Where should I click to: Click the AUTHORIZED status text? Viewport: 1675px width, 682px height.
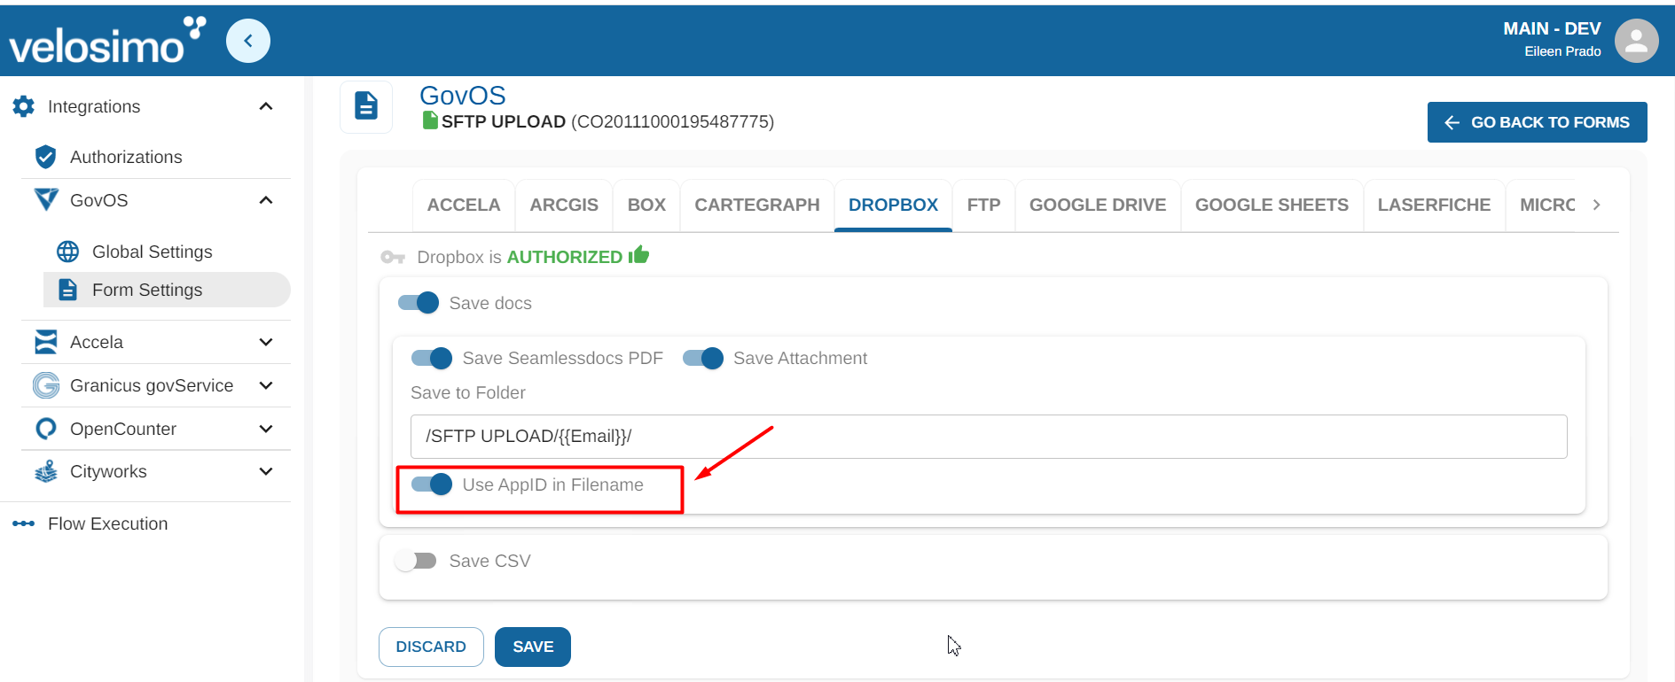pos(565,257)
